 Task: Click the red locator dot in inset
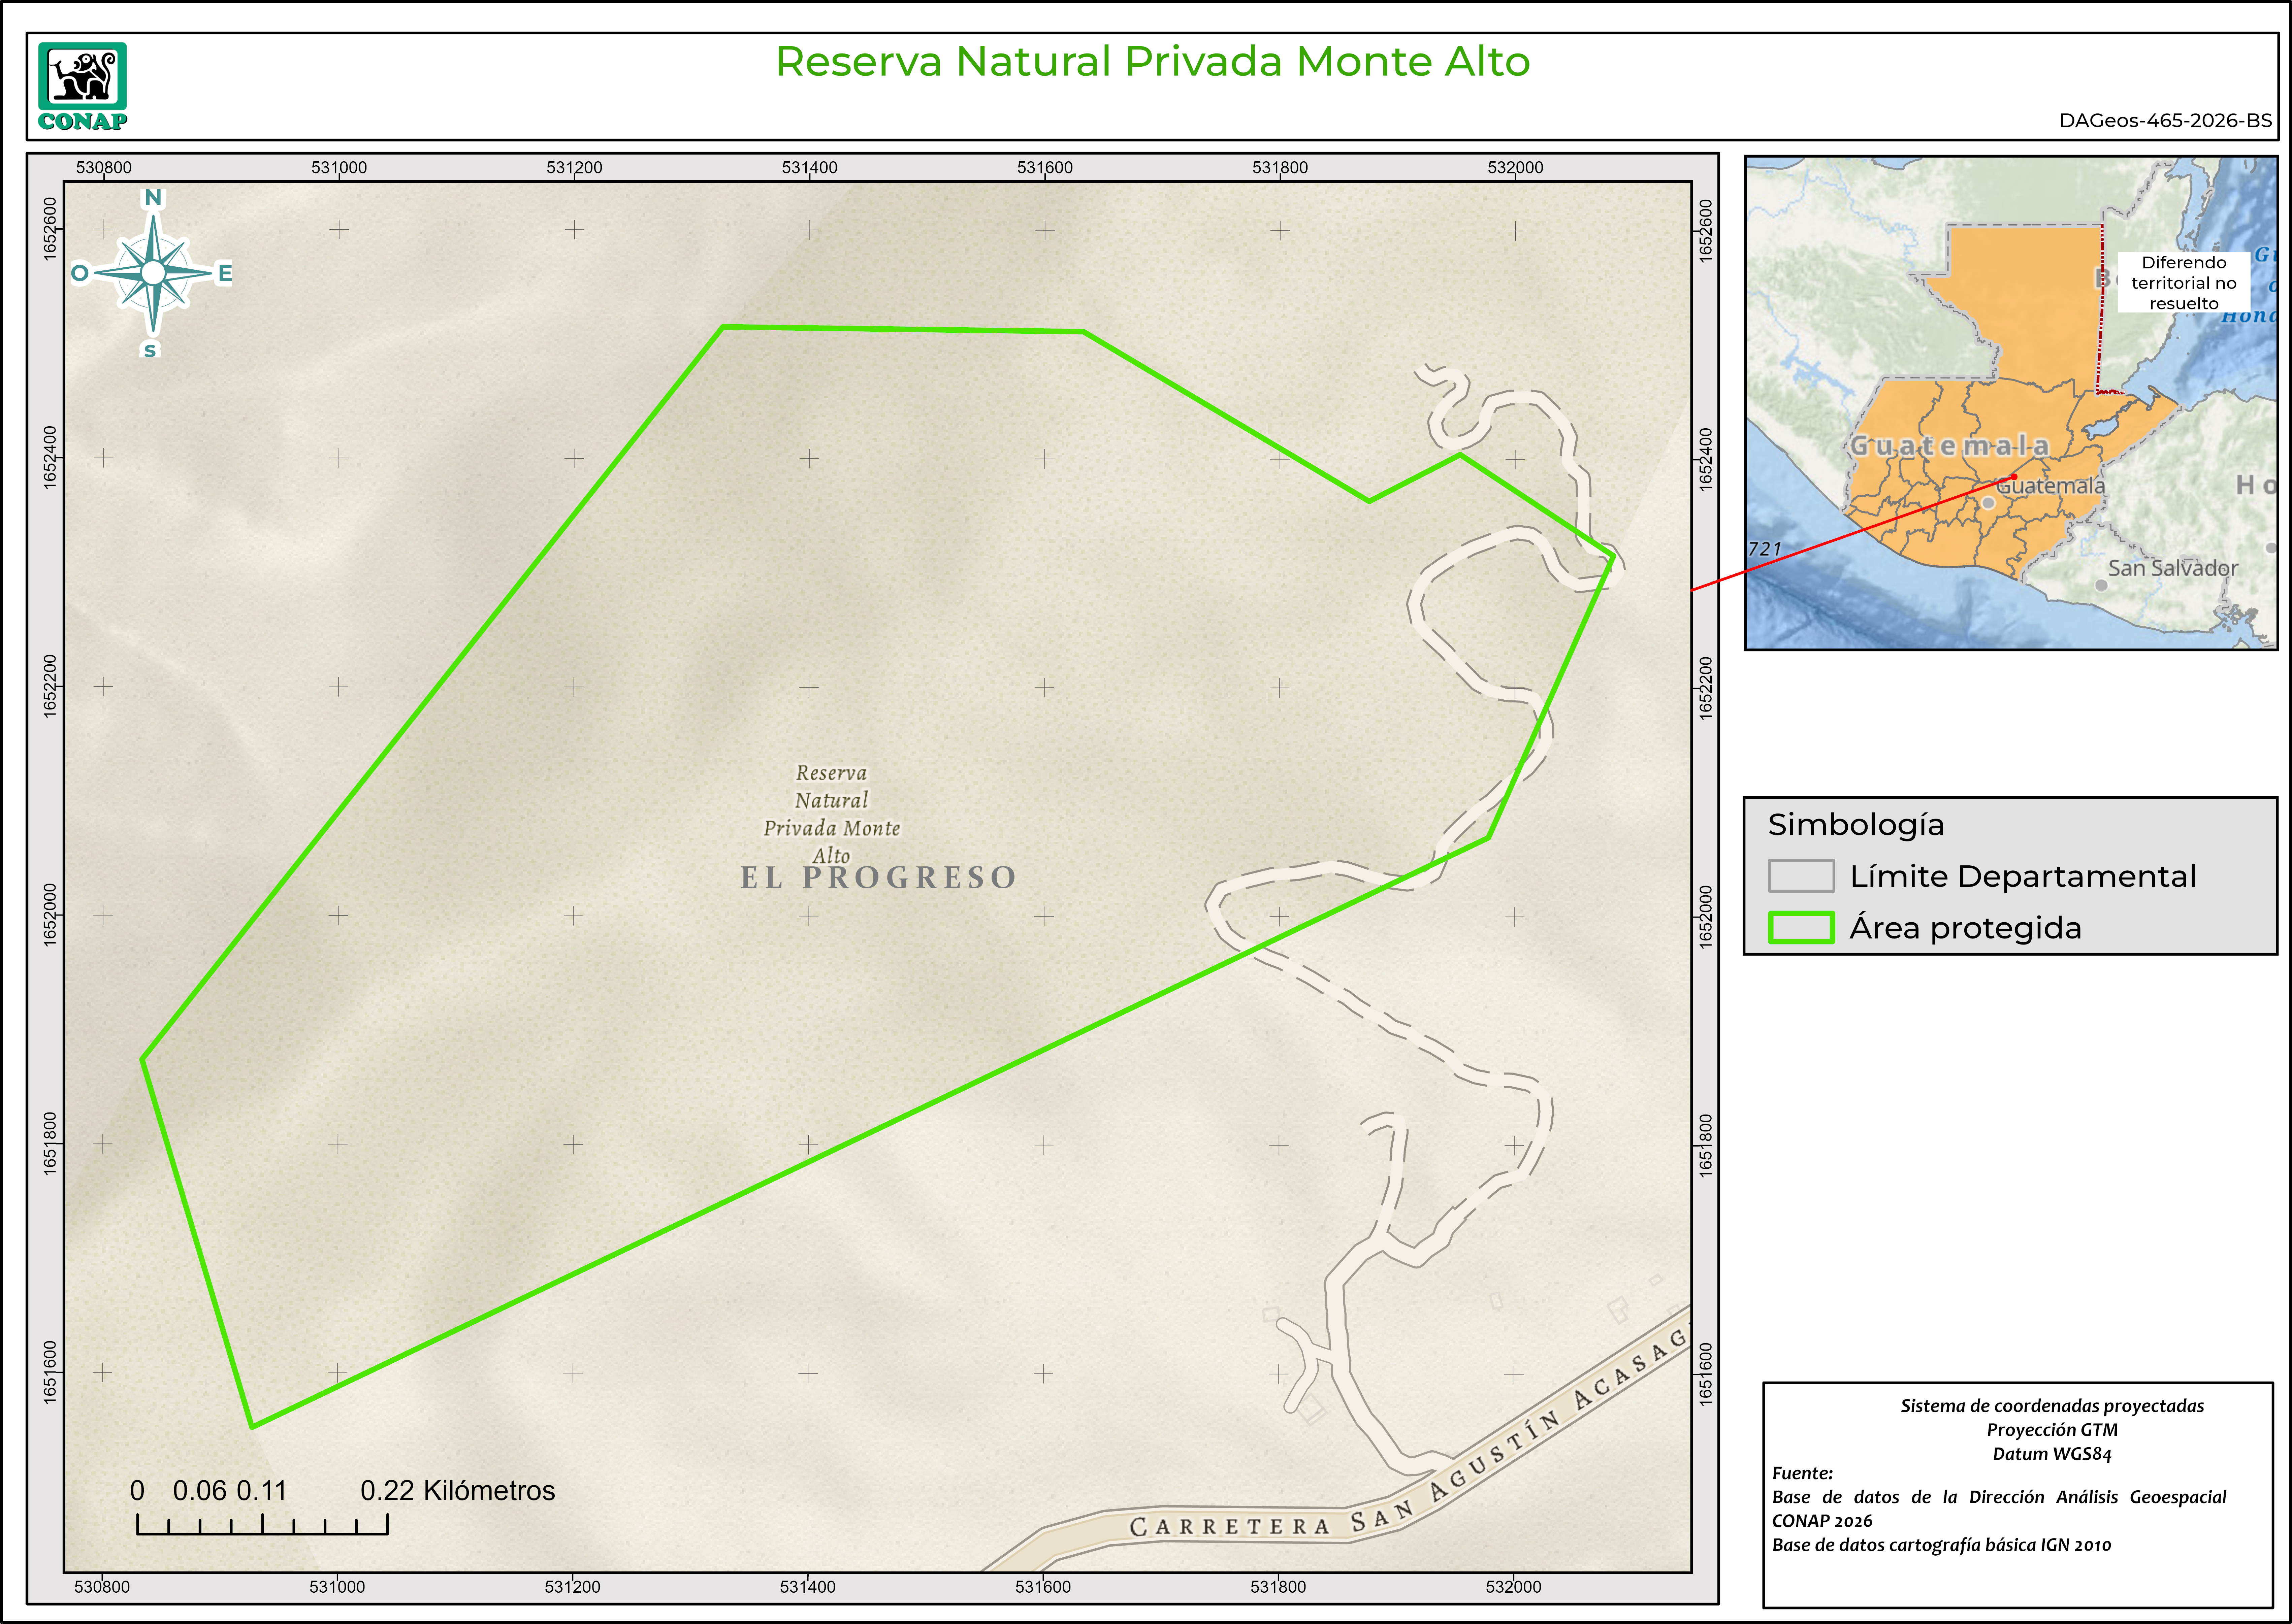[x=2014, y=477]
